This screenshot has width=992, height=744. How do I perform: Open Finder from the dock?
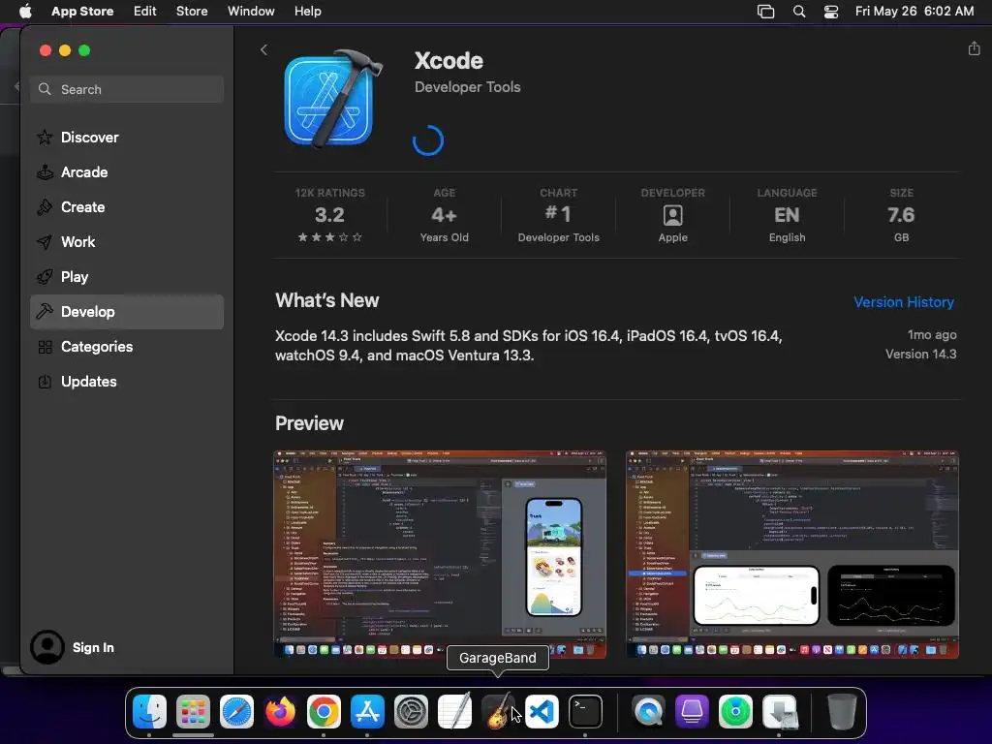pyautogui.click(x=150, y=711)
